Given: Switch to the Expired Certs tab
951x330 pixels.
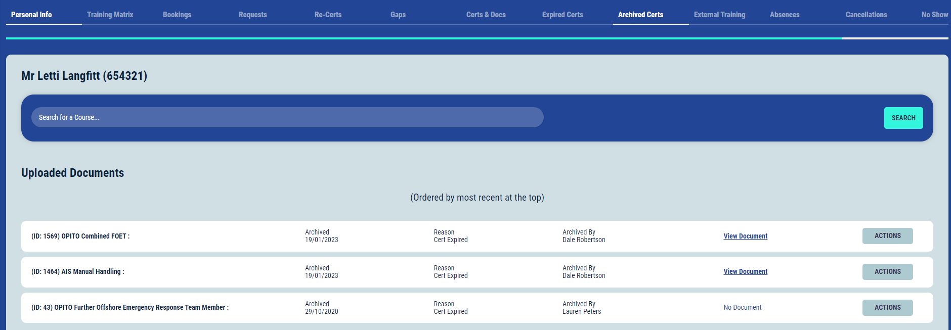Looking at the screenshot, I should [563, 15].
